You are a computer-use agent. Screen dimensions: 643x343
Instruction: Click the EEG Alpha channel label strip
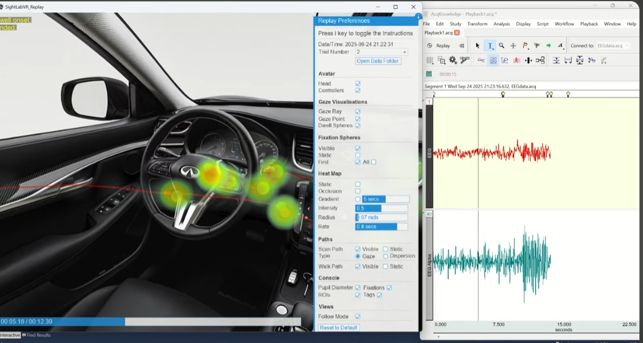(x=429, y=267)
